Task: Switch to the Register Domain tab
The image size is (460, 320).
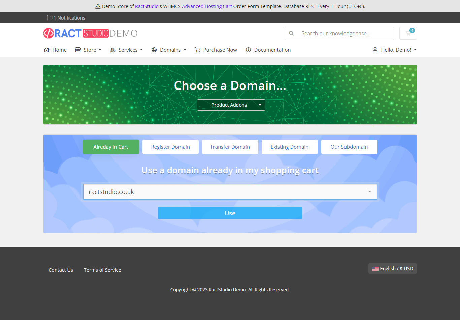Action: [x=170, y=147]
